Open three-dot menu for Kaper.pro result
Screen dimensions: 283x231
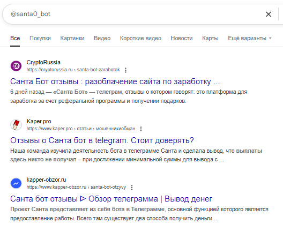pyautogui.click(x=141, y=129)
